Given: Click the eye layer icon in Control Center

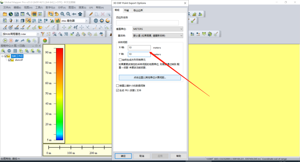Looking at the screenshot, I should 33,51.
